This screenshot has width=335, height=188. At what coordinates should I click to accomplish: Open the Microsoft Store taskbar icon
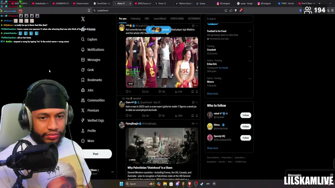171,184
